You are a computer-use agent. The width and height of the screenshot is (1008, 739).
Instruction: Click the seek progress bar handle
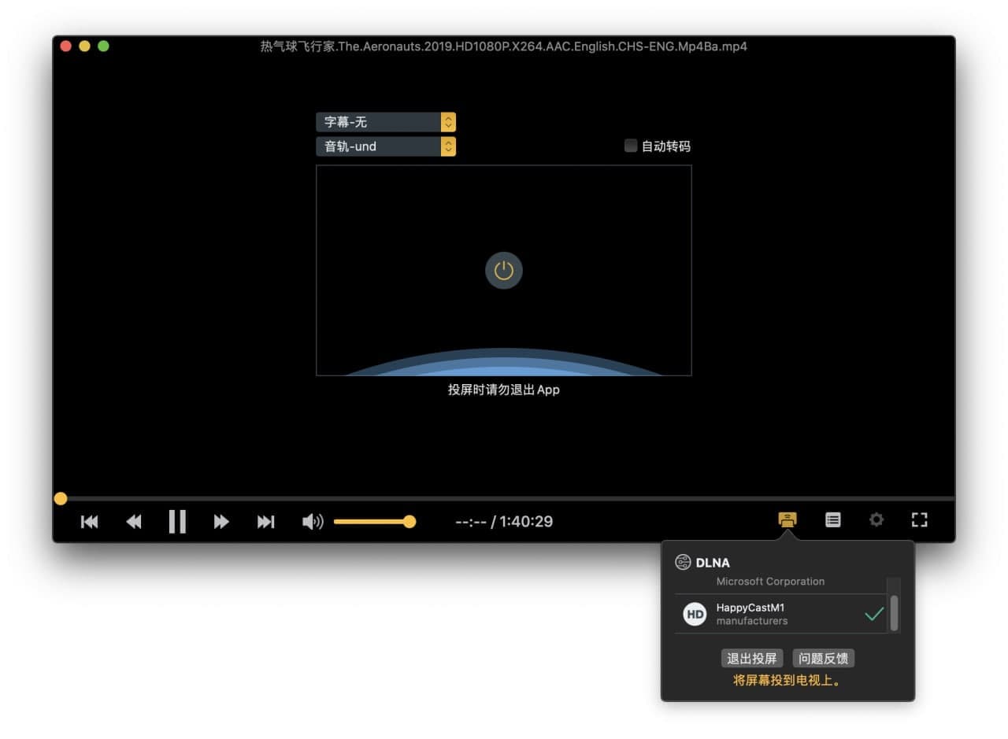click(x=61, y=498)
